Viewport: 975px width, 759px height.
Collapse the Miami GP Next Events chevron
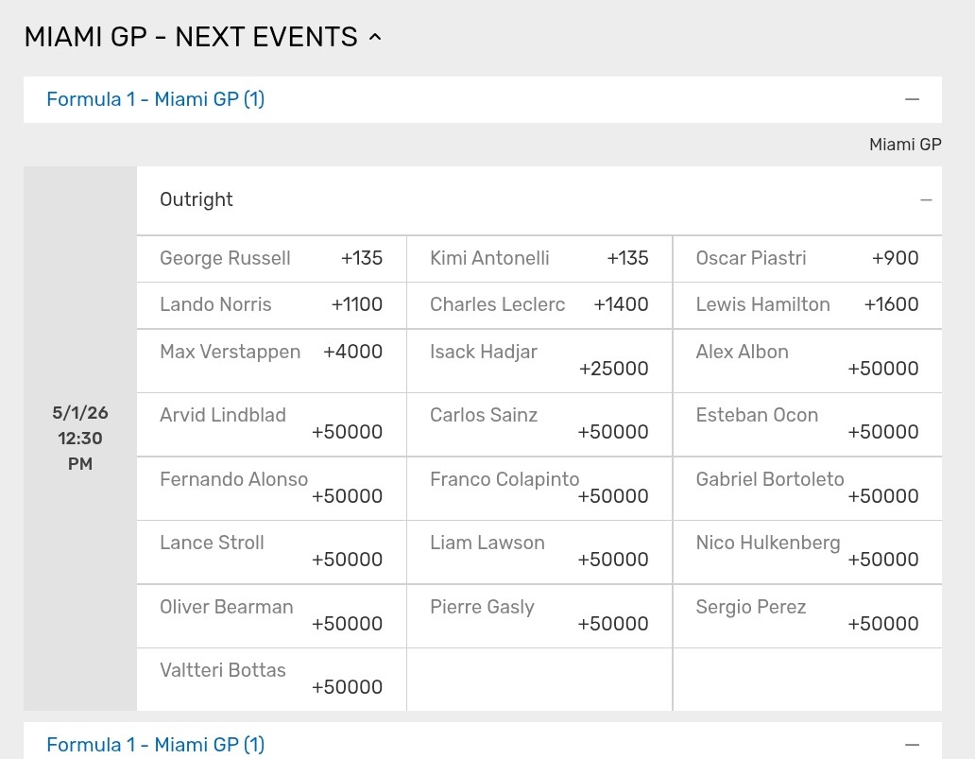[375, 37]
